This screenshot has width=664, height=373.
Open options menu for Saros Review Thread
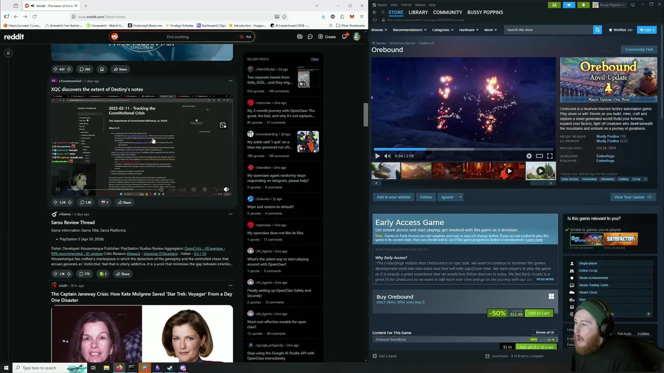230,214
